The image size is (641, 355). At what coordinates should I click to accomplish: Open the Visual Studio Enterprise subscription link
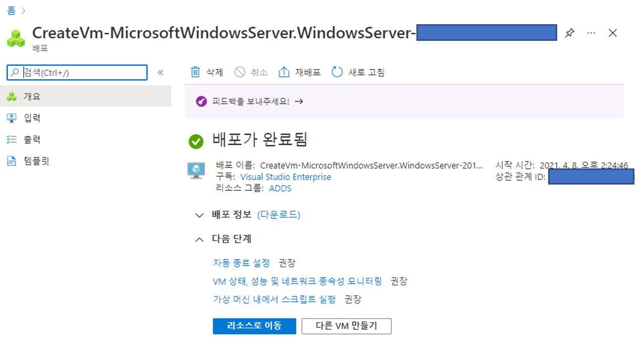[x=286, y=177]
